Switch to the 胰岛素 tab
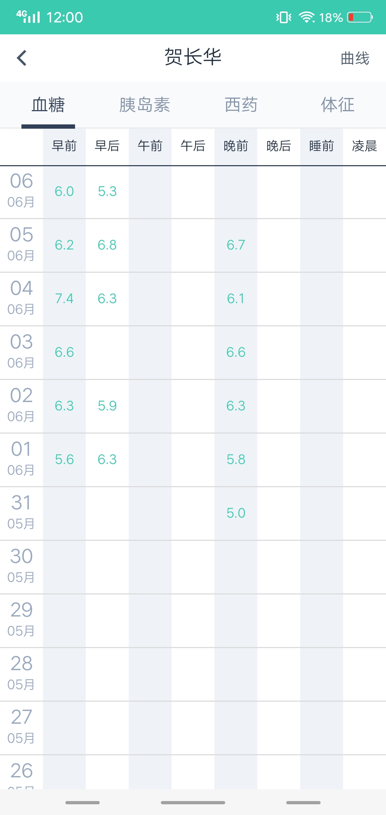Screen dimensions: 386x815 coord(145,105)
